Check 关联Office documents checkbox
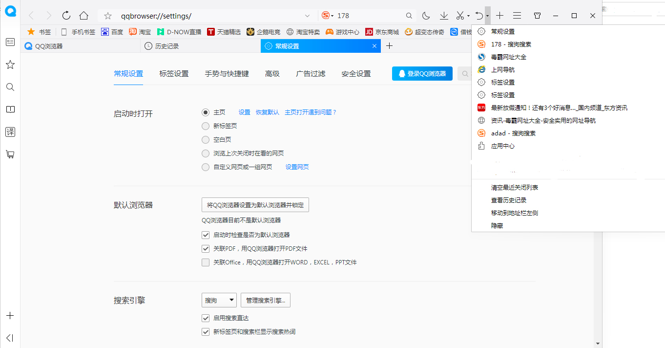Viewport: 665px width, 348px height. click(206, 262)
